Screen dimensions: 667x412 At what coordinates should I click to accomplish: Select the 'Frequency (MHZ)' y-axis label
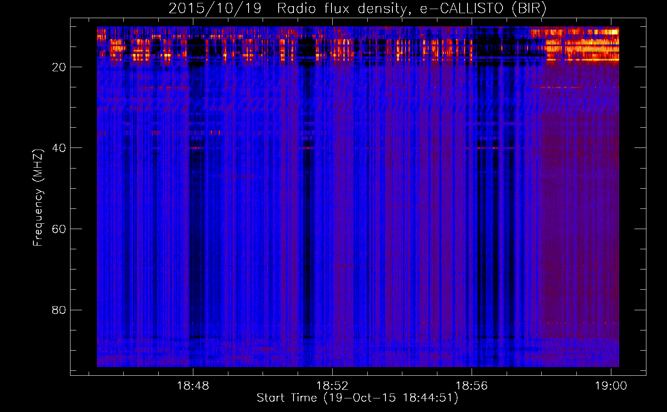pos(38,198)
